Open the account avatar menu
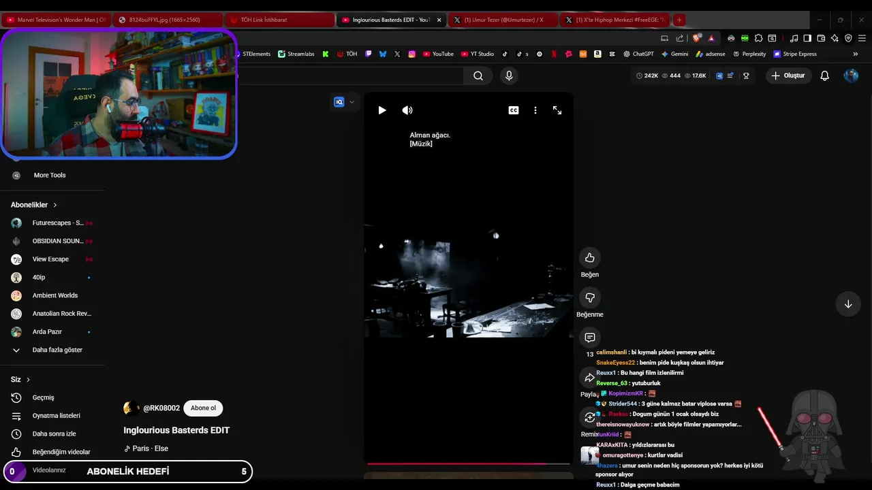The width and height of the screenshot is (872, 490). click(851, 76)
